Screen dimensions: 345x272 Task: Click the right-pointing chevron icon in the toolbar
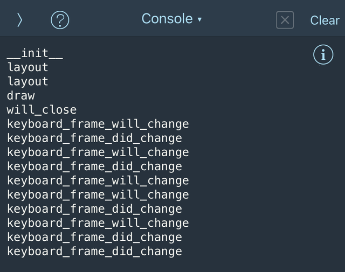coord(19,20)
